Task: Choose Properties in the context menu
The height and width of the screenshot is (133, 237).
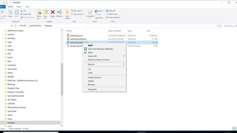Action: tap(104, 89)
